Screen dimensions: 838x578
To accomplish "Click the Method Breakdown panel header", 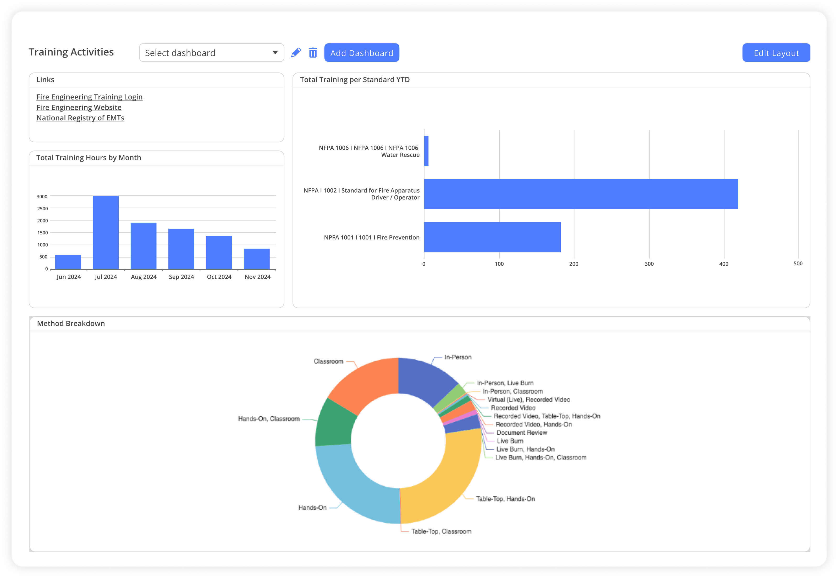I will pyautogui.click(x=70, y=323).
